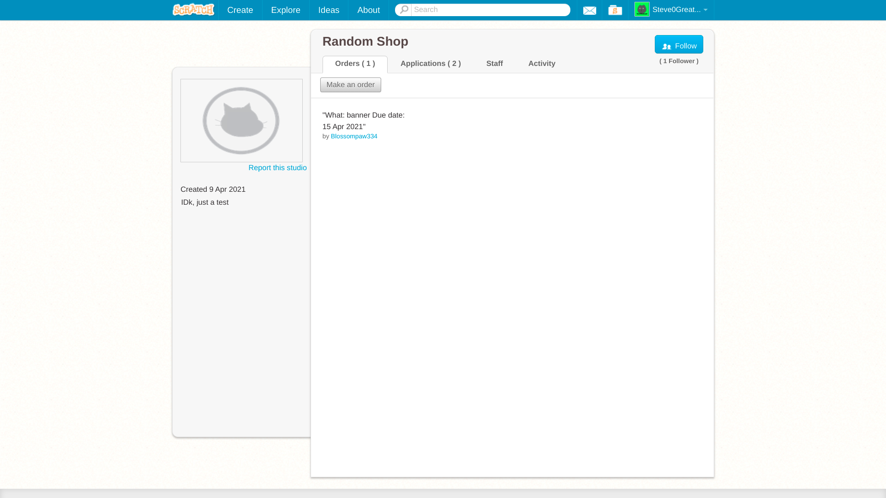Click the Scratch logo icon
This screenshot has width=886, height=498.
[x=193, y=10]
